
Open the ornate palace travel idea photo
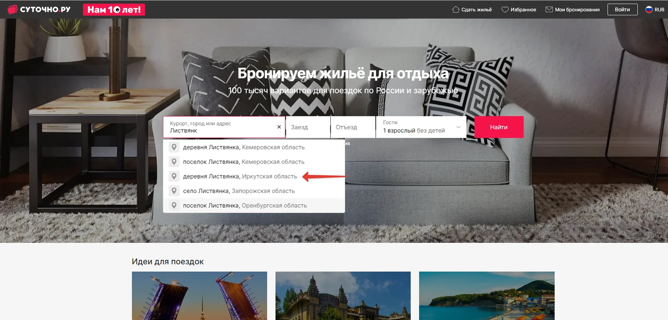tap(343, 296)
